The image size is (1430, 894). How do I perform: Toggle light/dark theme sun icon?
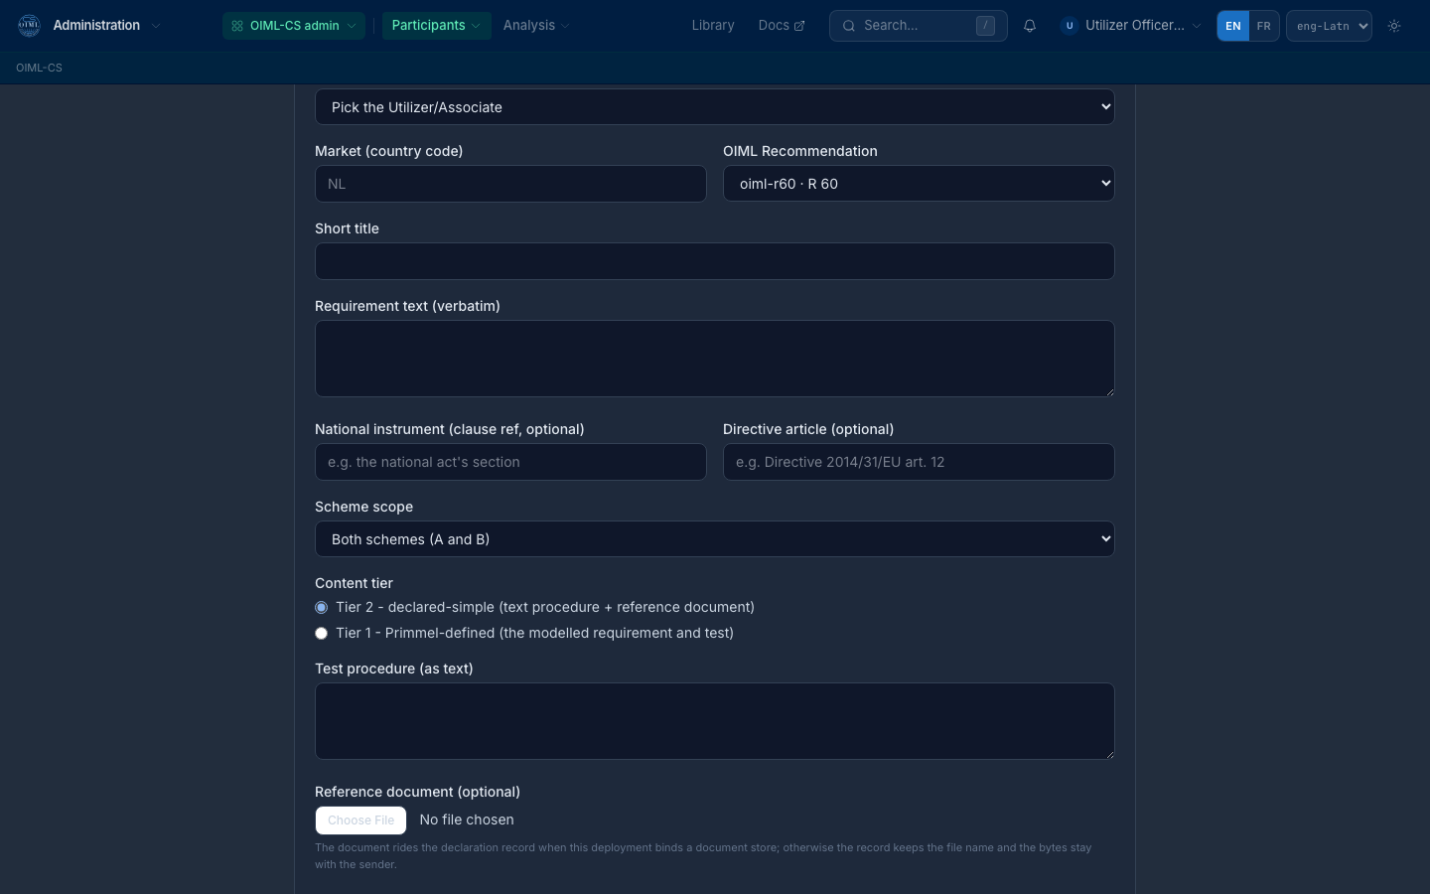pos(1394,26)
